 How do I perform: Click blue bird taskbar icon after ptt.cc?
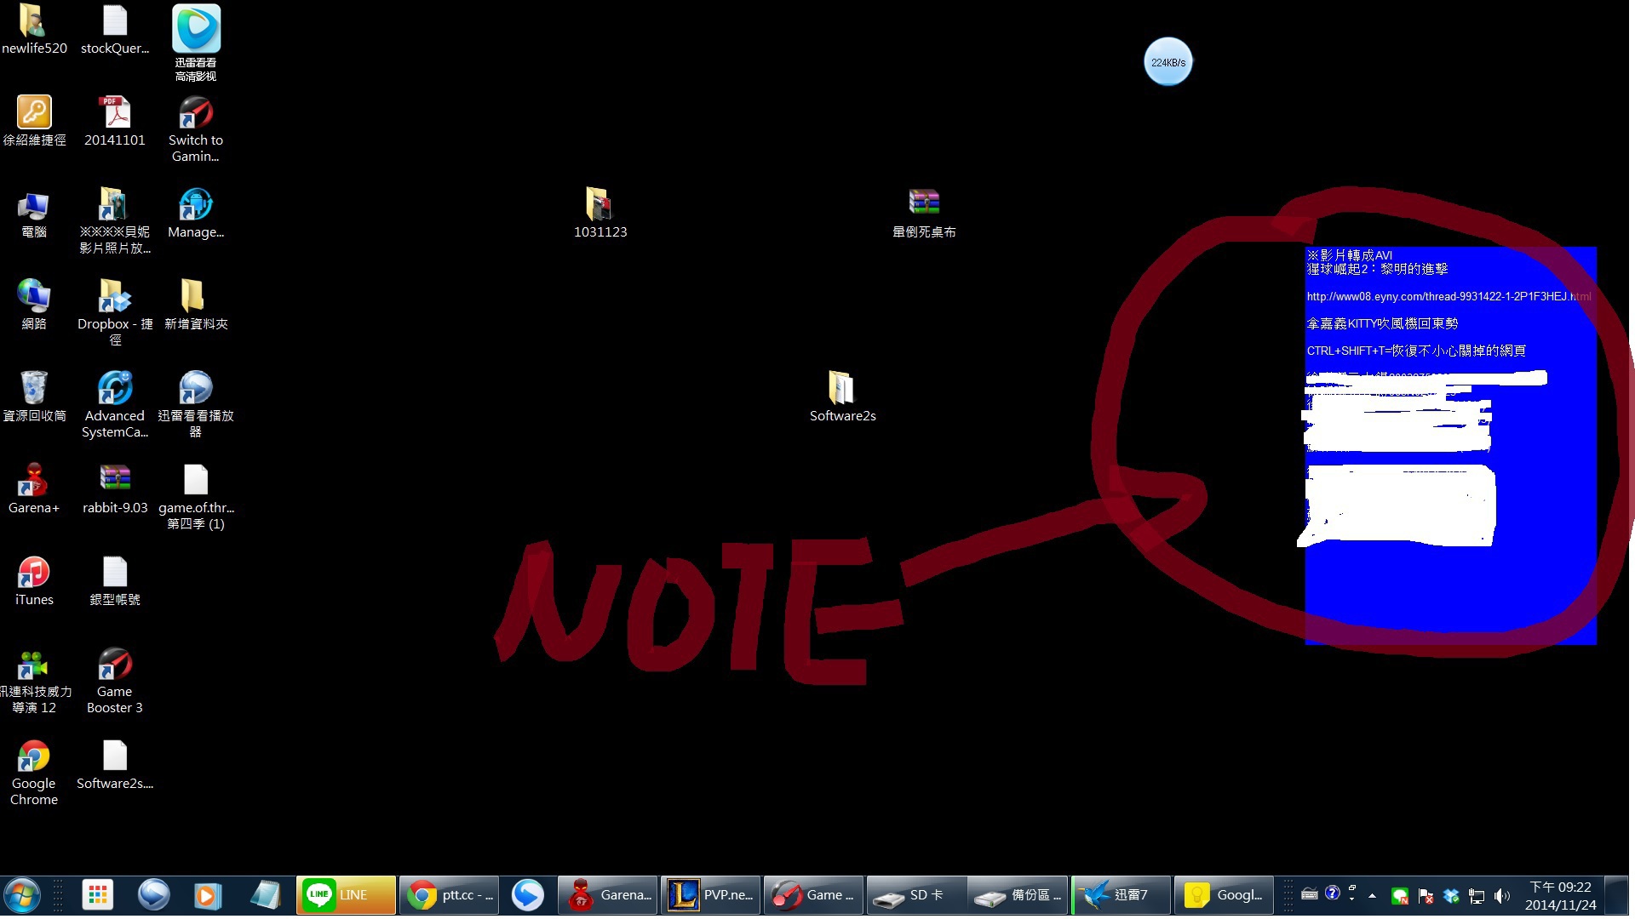coord(528,895)
